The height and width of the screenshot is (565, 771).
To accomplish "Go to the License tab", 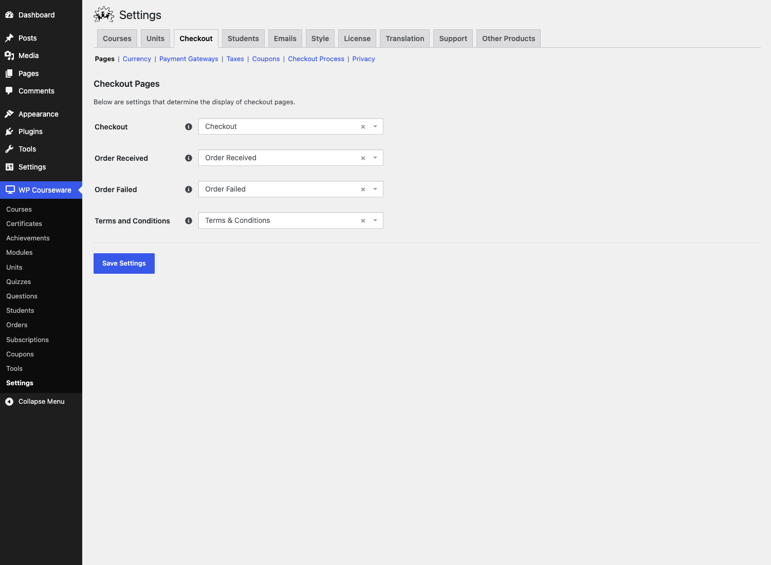I will point(357,39).
